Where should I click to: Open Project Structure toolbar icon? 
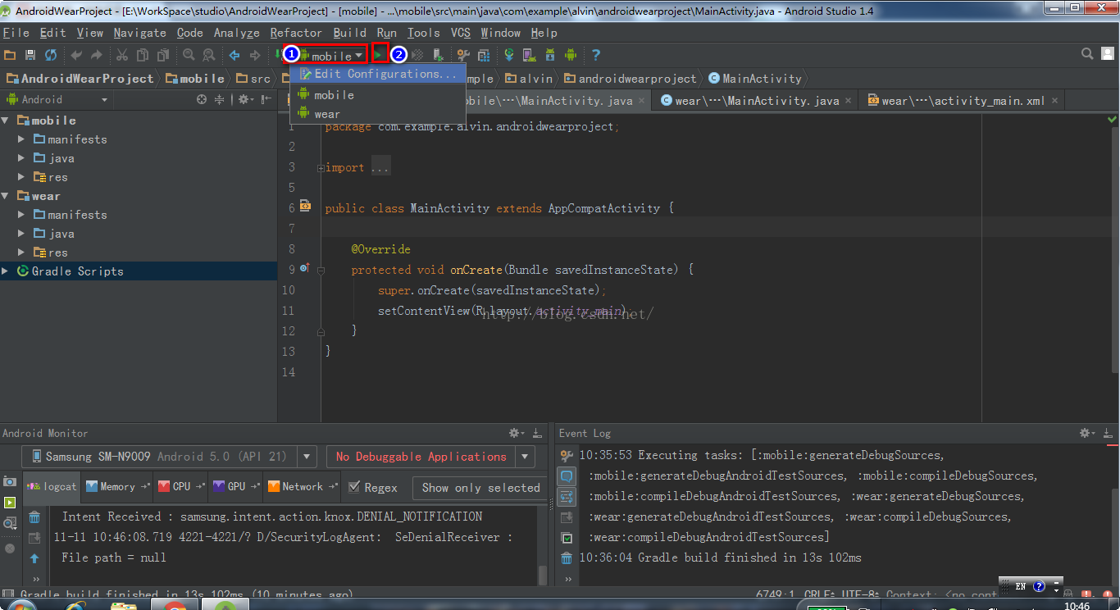pos(463,55)
